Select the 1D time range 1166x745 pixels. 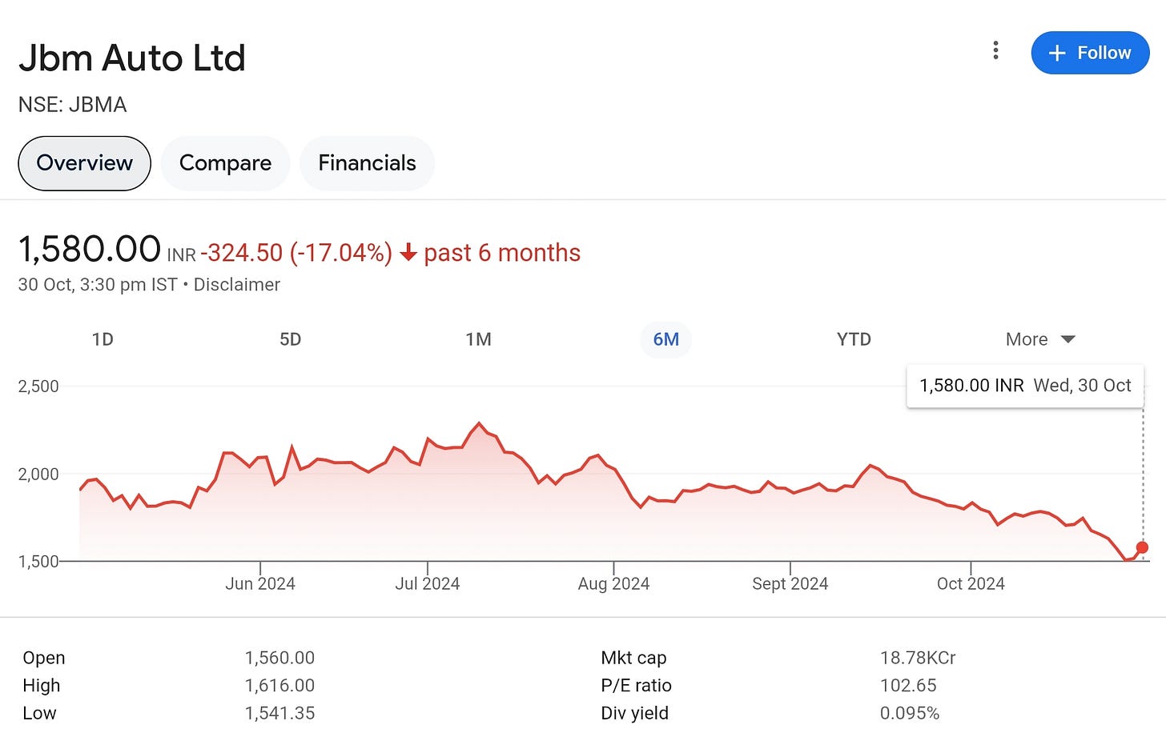click(103, 339)
